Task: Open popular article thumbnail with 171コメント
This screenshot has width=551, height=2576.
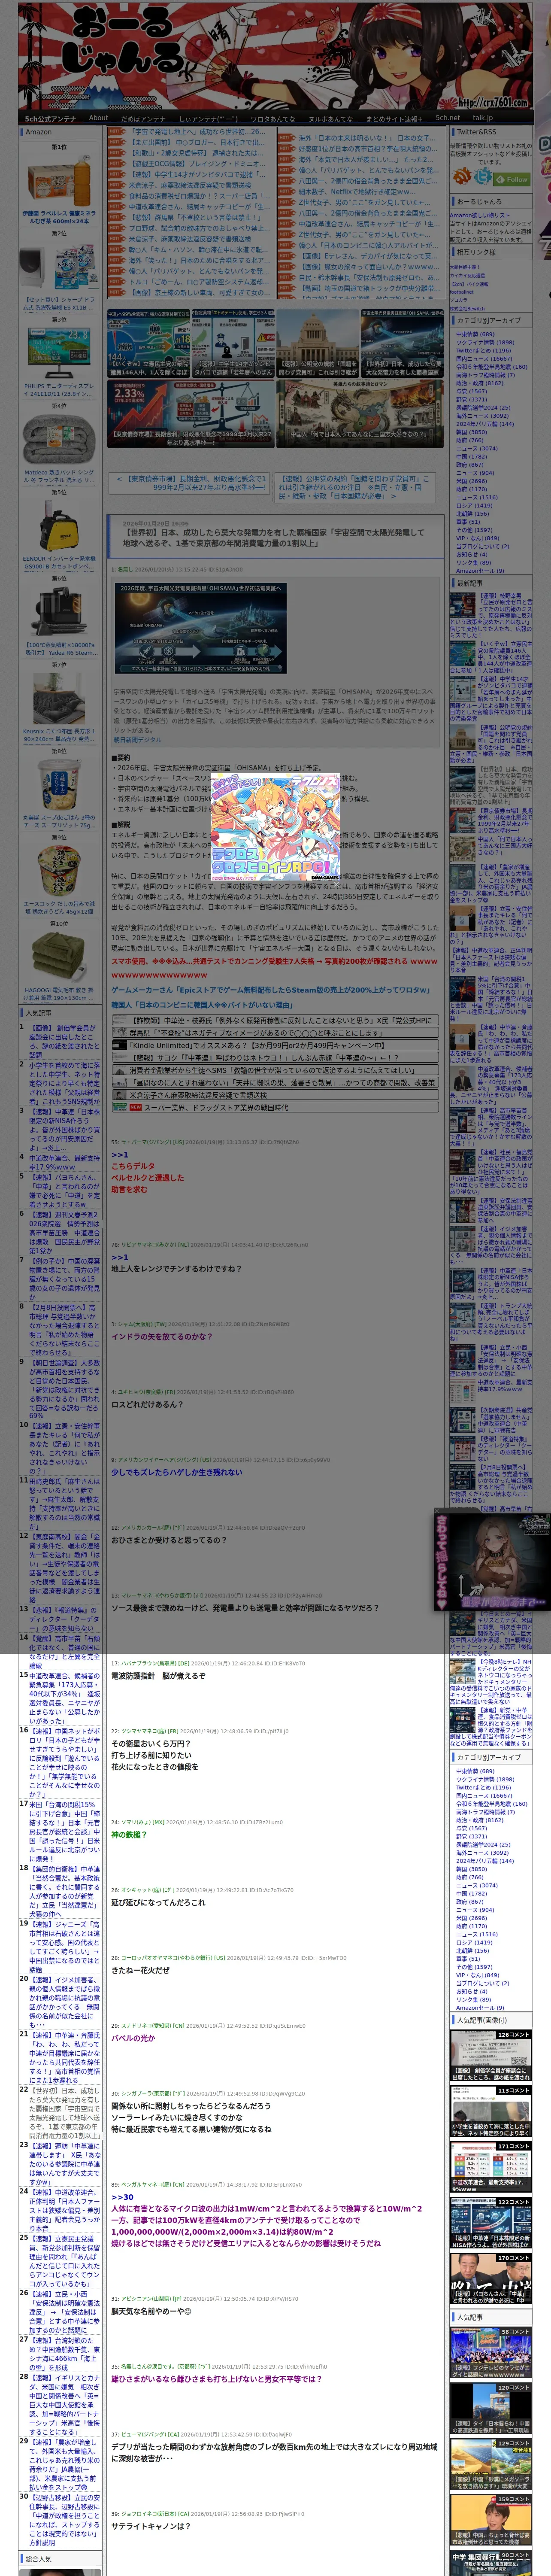Action: [x=491, y=2167]
